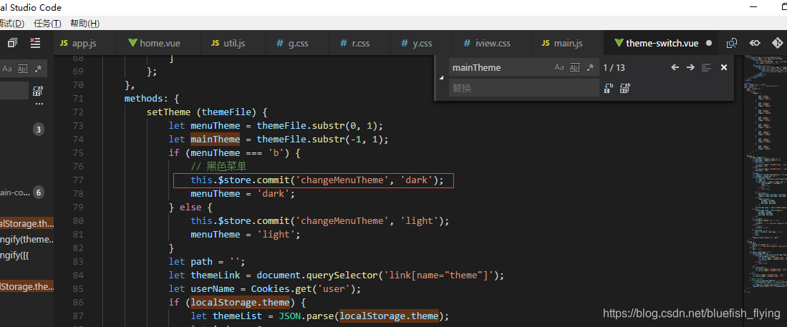The height and width of the screenshot is (327, 787).
Task: Click sidebar result badge showing 3
Action: tap(39, 130)
